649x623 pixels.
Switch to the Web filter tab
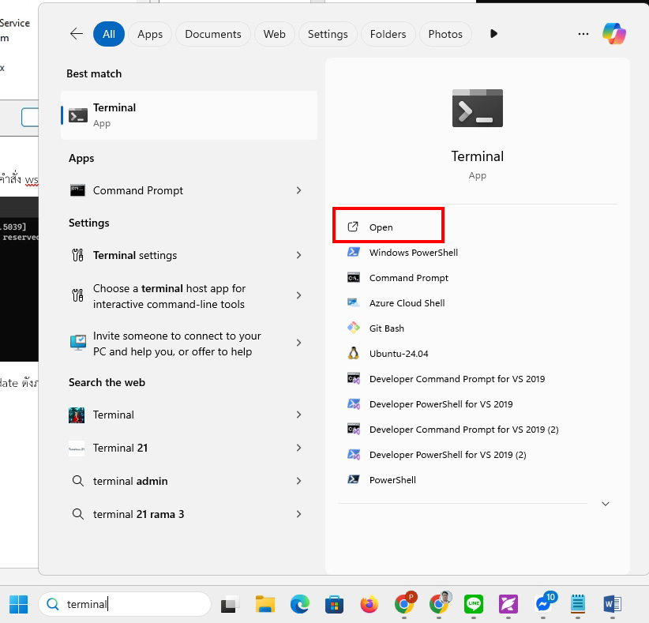(275, 34)
